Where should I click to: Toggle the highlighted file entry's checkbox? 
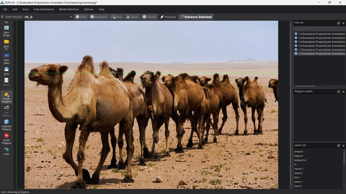tap(296, 53)
